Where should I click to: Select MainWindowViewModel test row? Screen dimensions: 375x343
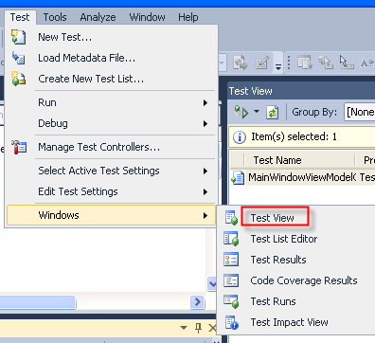pyautogui.click(x=302, y=177)
